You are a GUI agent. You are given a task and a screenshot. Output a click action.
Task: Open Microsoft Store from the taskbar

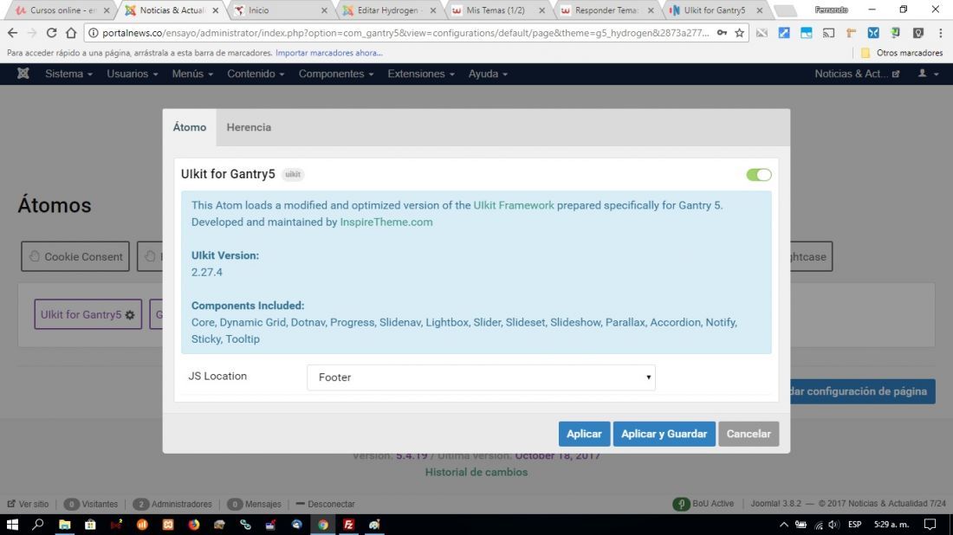point(90,524)
